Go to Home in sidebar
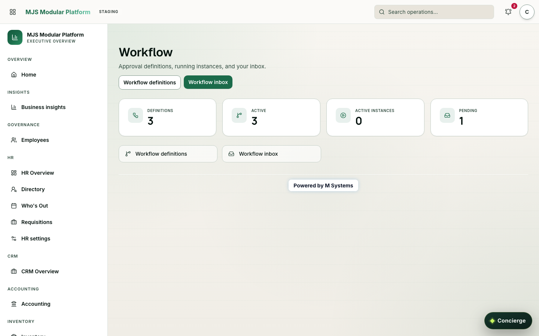 click(54, 75)
